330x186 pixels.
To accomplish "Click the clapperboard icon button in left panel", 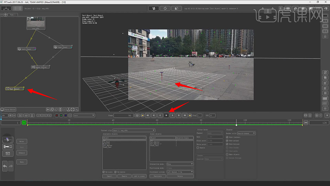I will pyautogui.click(x=8, y=153).
